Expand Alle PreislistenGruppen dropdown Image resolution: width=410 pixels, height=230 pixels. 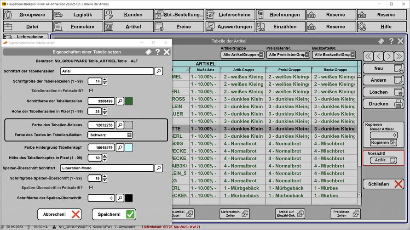[x=307, y=55]
